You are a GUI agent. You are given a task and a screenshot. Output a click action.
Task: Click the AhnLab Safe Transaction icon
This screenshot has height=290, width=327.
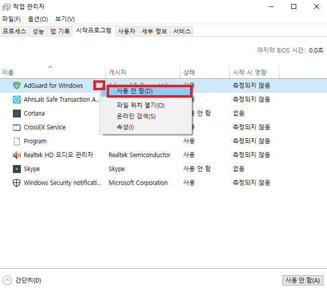click(17, 100)
